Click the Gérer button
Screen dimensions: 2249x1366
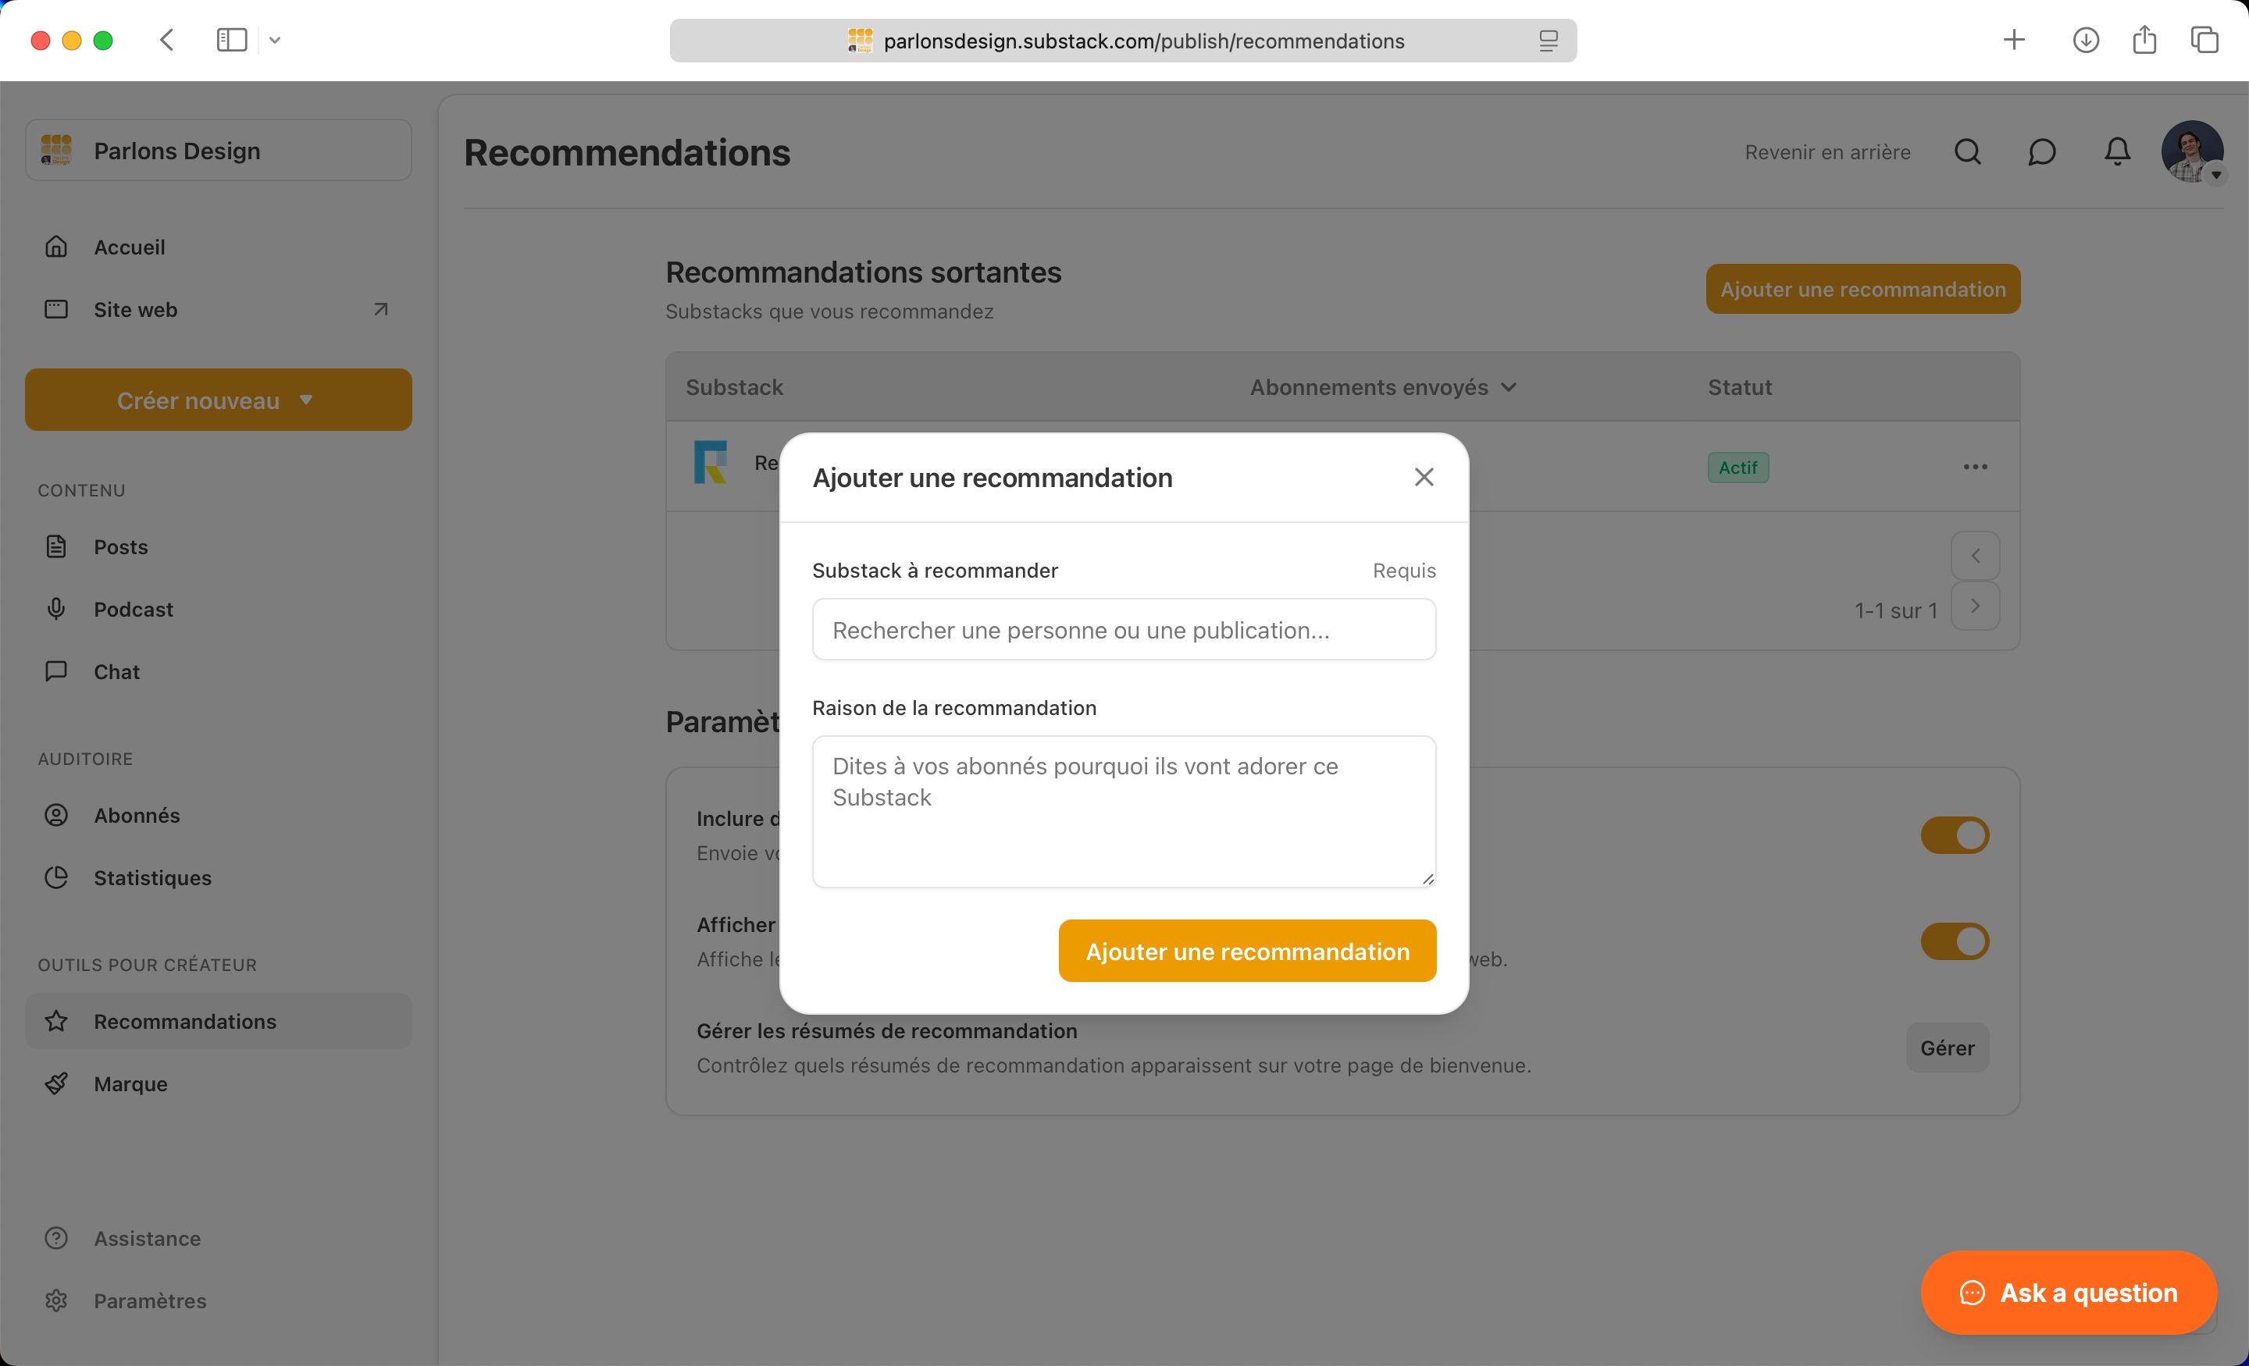(1947, 1048)
